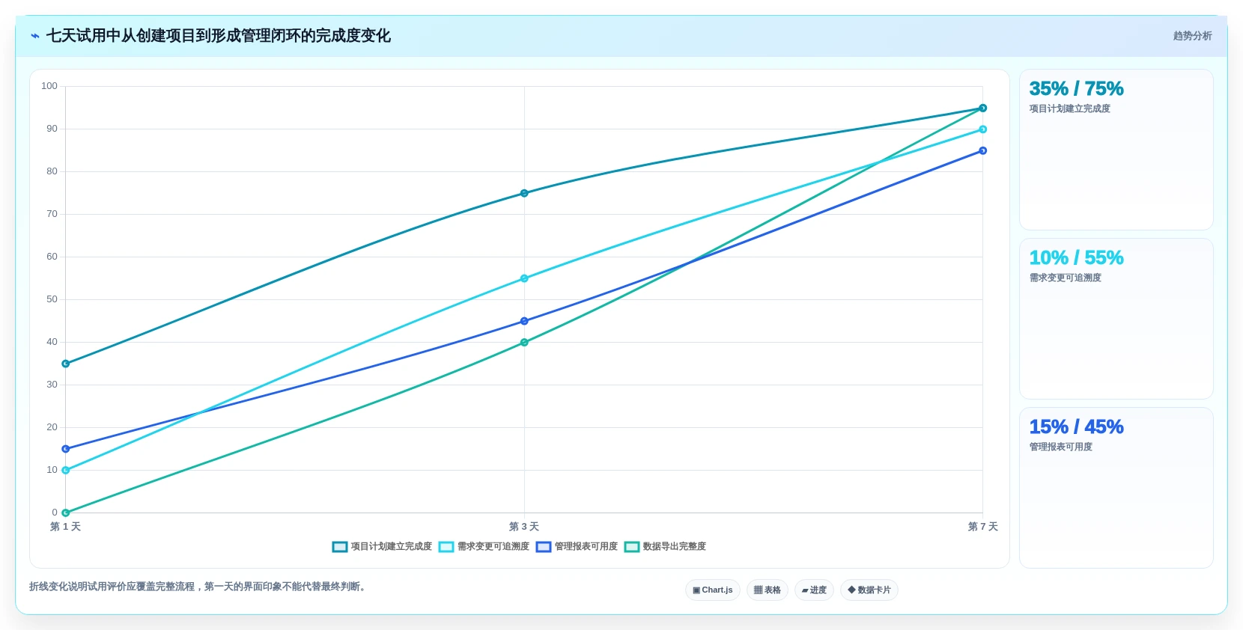The height and width of the screenshot is (630, 1243).
Task: Click the 项目计划建立完成度 legend color box
Action: (340, 547)
